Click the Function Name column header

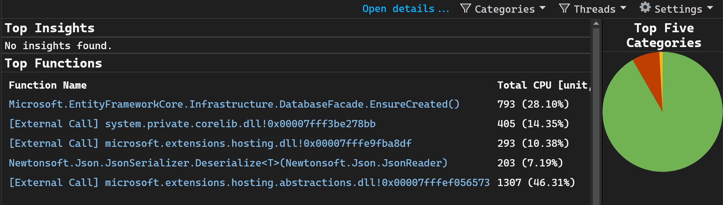click(47, 85)
